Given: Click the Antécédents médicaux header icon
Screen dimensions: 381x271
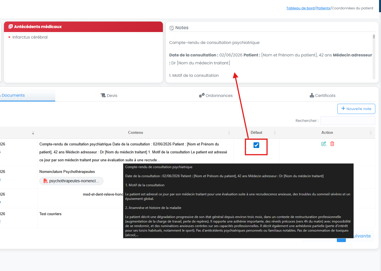Looking at the screenshot, I should pos(10,26).
